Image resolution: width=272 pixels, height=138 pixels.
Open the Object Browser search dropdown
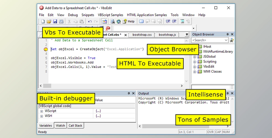226,40
